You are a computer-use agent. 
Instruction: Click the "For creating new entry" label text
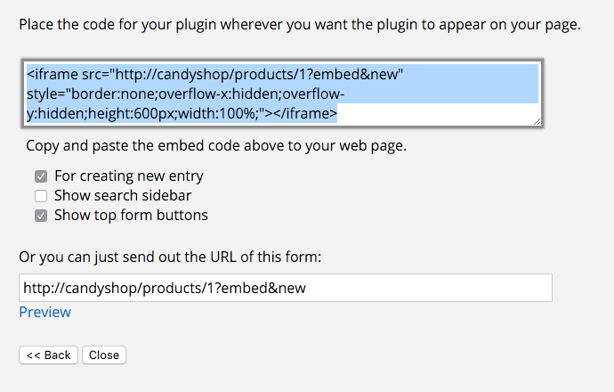129,176
